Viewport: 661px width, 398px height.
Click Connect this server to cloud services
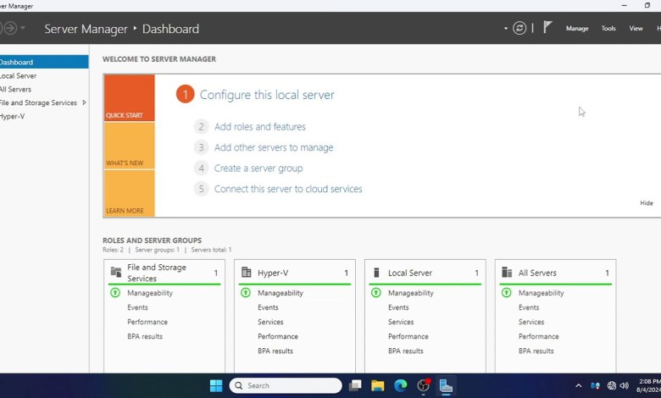click(x=288, y=189)
